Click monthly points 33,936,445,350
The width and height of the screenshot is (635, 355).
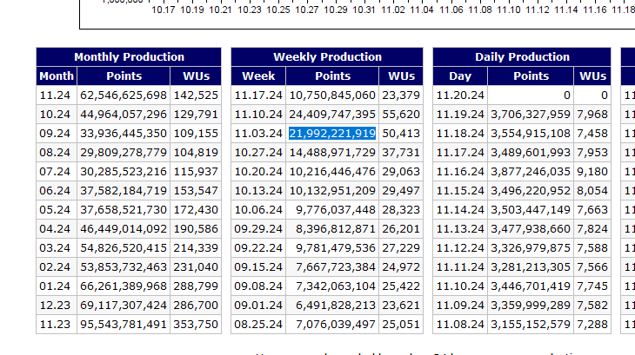point(124,134)
